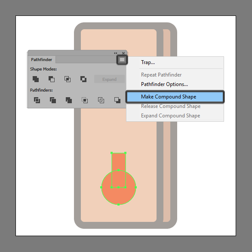The width and height of the screenshot is (252, 252).
Task: Apply the Intersect shape mode
Action: (68, 79)
